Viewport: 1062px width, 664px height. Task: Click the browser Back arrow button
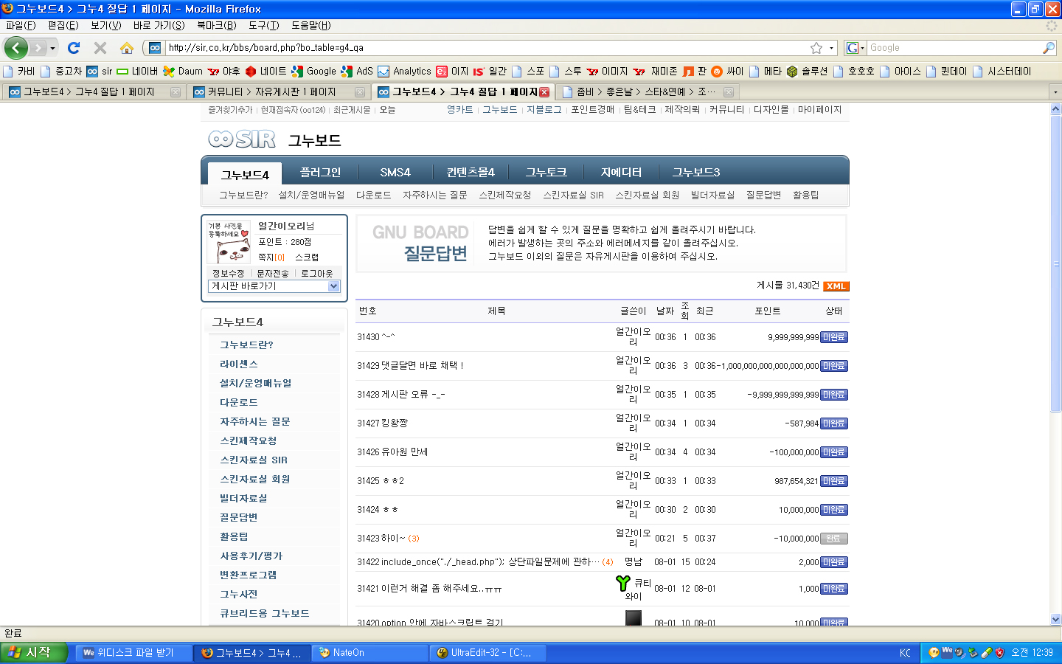(x=15, y=48)
